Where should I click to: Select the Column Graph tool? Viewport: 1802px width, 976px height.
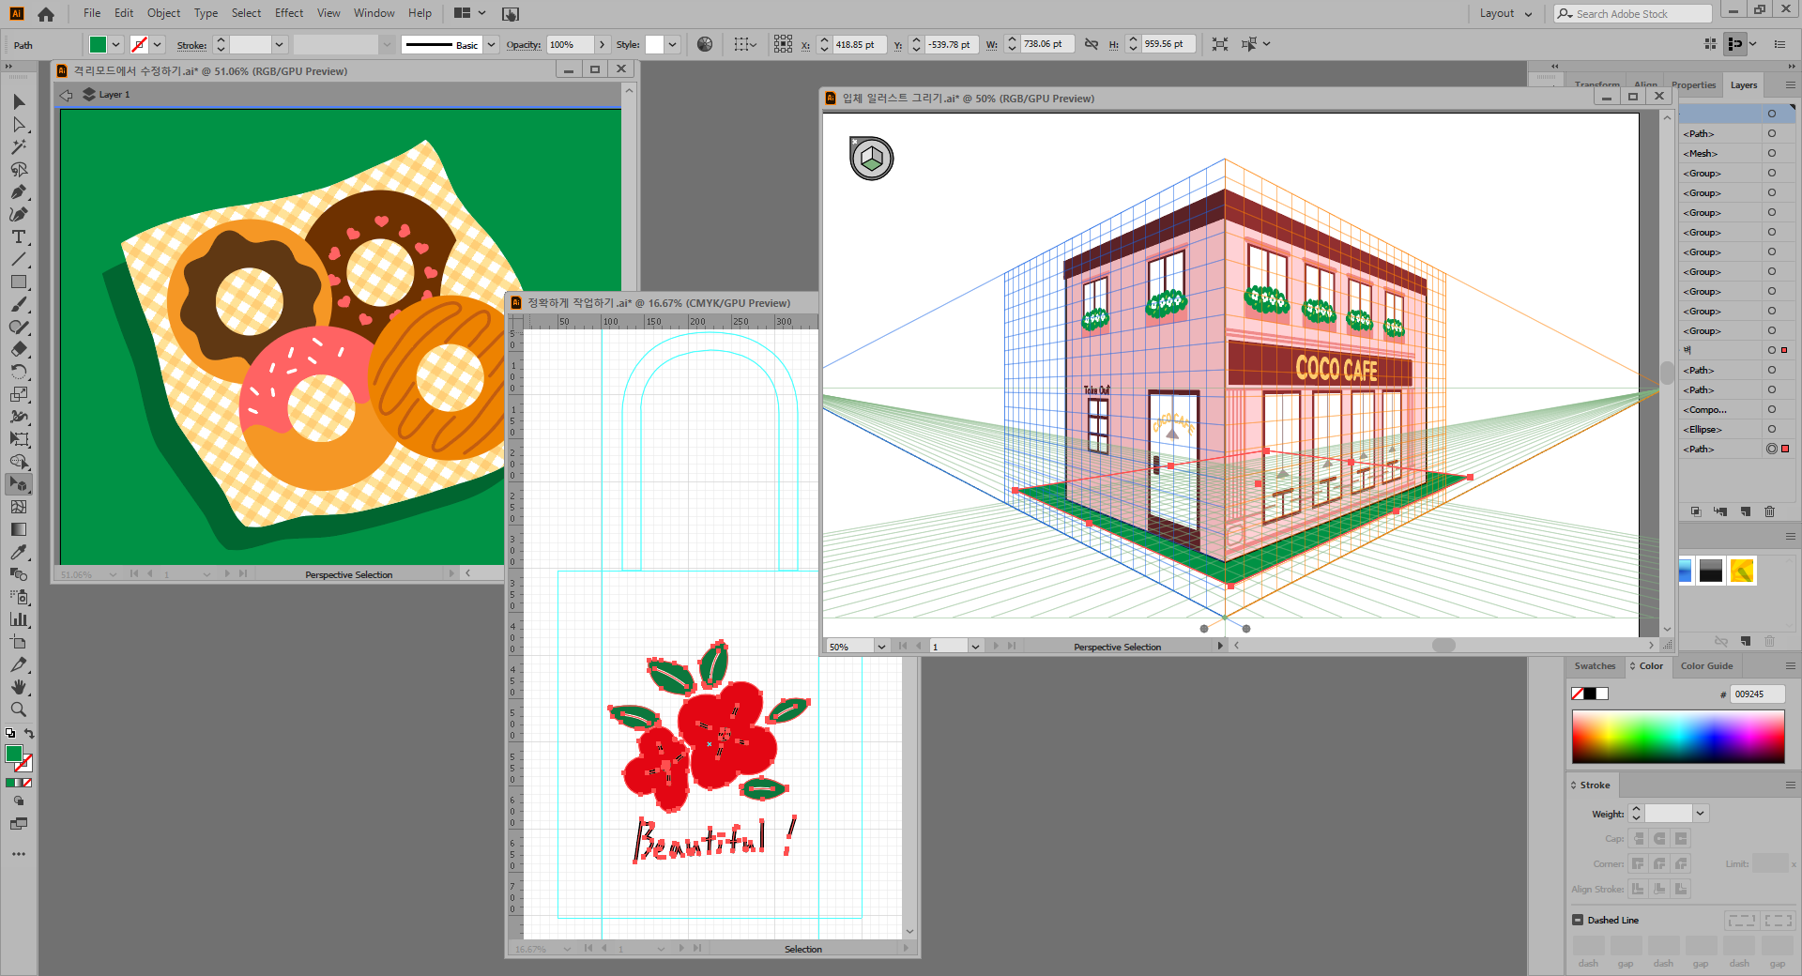19,619
